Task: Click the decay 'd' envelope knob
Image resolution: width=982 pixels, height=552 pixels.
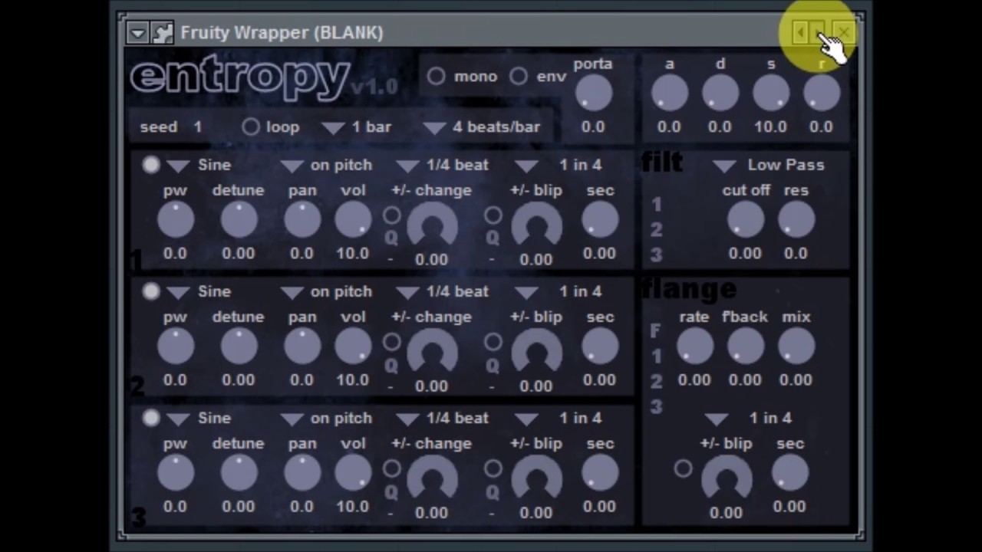Action: pyautogui.click(x=720, y=94)
